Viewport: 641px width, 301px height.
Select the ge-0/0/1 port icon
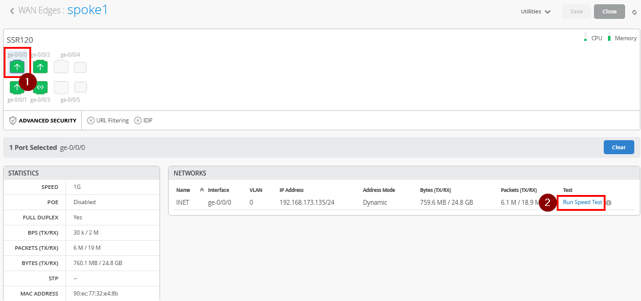[17, 87]
